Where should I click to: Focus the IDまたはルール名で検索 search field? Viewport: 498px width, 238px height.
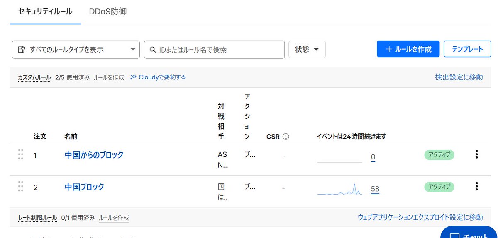(x=214, y=49)
